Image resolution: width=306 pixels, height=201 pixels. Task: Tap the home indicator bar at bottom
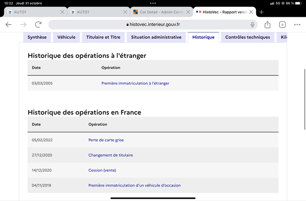point(153,198)
